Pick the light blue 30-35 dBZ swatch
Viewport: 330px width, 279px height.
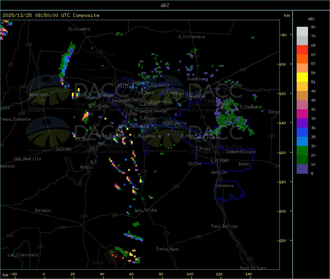click(x=302, y=142)
